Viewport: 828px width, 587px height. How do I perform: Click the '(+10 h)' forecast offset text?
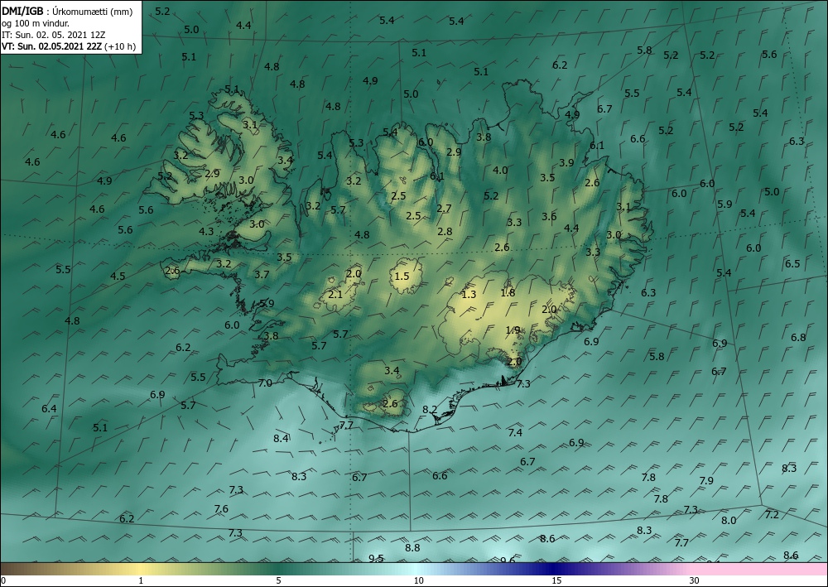[120, 46]
